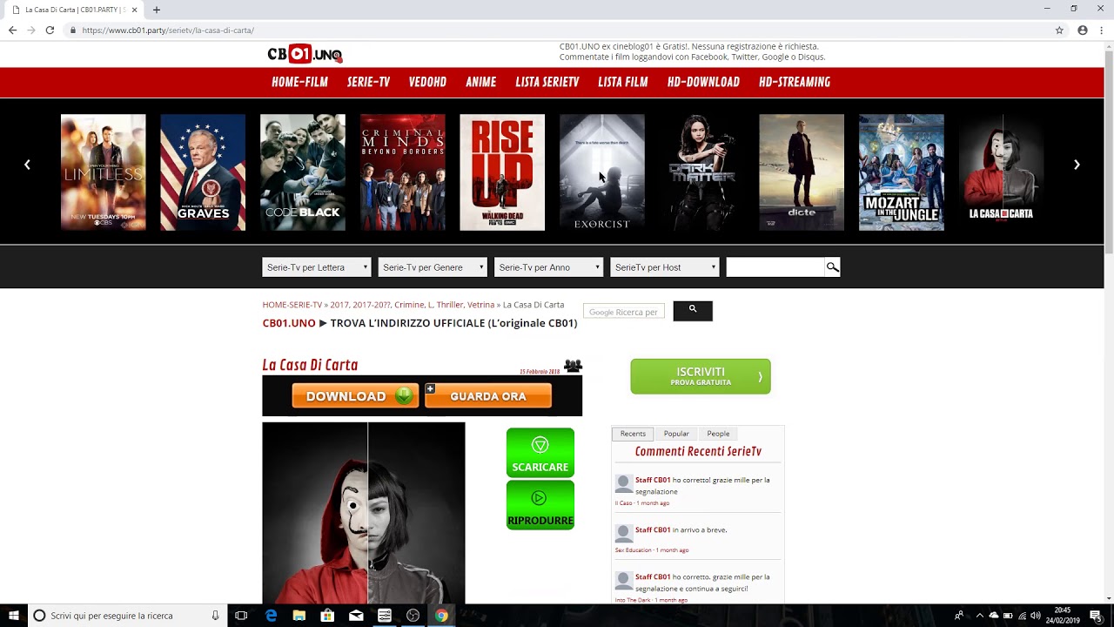Click the green RIPRODURRE play icon button
The height and width of the screenshot is (627, 1114).
pos(540,505)
